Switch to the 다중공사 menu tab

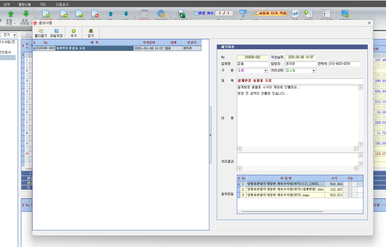pos(62,4)
